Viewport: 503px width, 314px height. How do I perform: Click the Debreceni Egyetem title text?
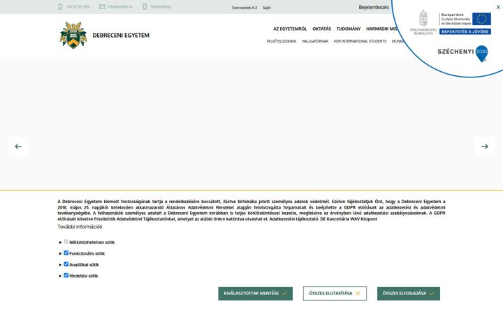pyautogui.click(x=121, y=36)
